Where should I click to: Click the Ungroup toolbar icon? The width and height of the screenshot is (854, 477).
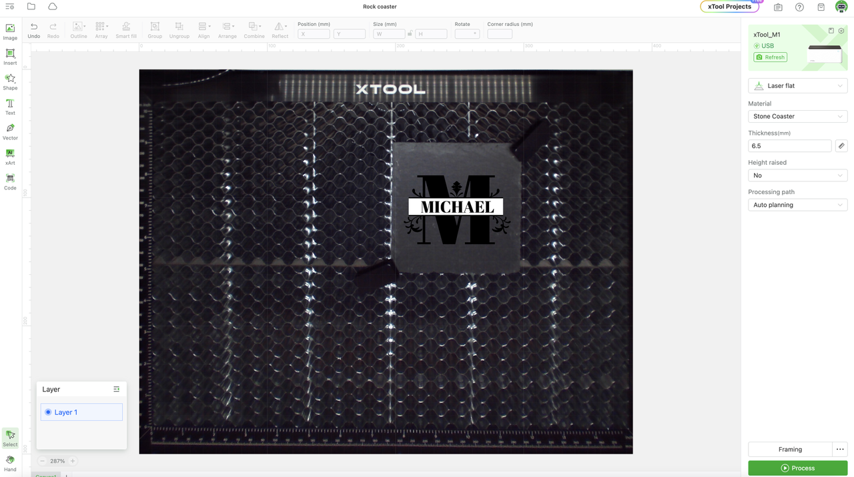(179, 30)
